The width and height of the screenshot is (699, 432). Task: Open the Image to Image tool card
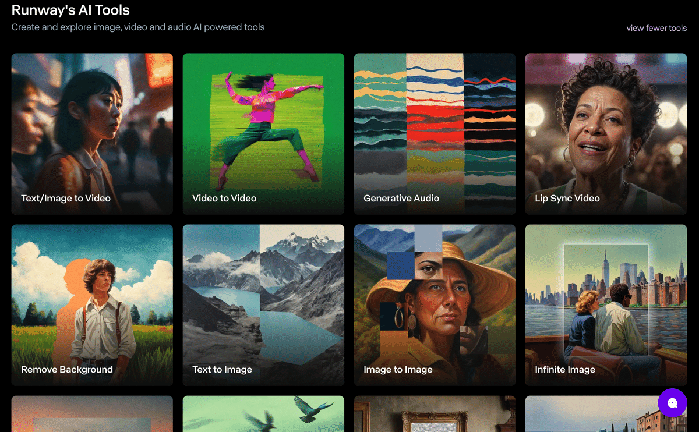click(x=435, y=305)
